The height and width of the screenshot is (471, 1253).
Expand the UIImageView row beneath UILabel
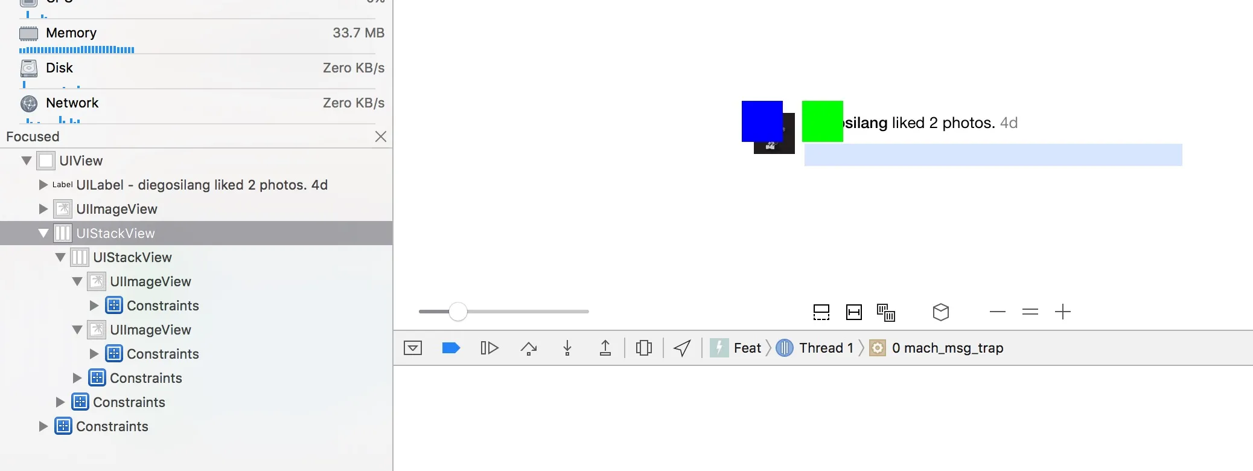43,209
